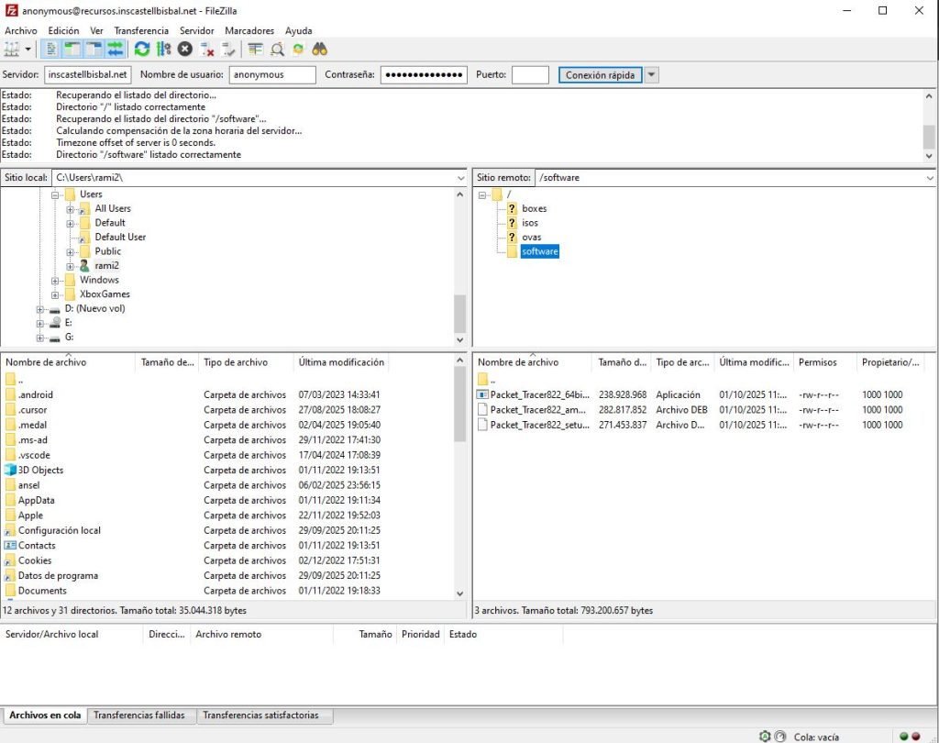Toggle local directory tree display
The image size is (939, 743).
(x=72, y=50)
